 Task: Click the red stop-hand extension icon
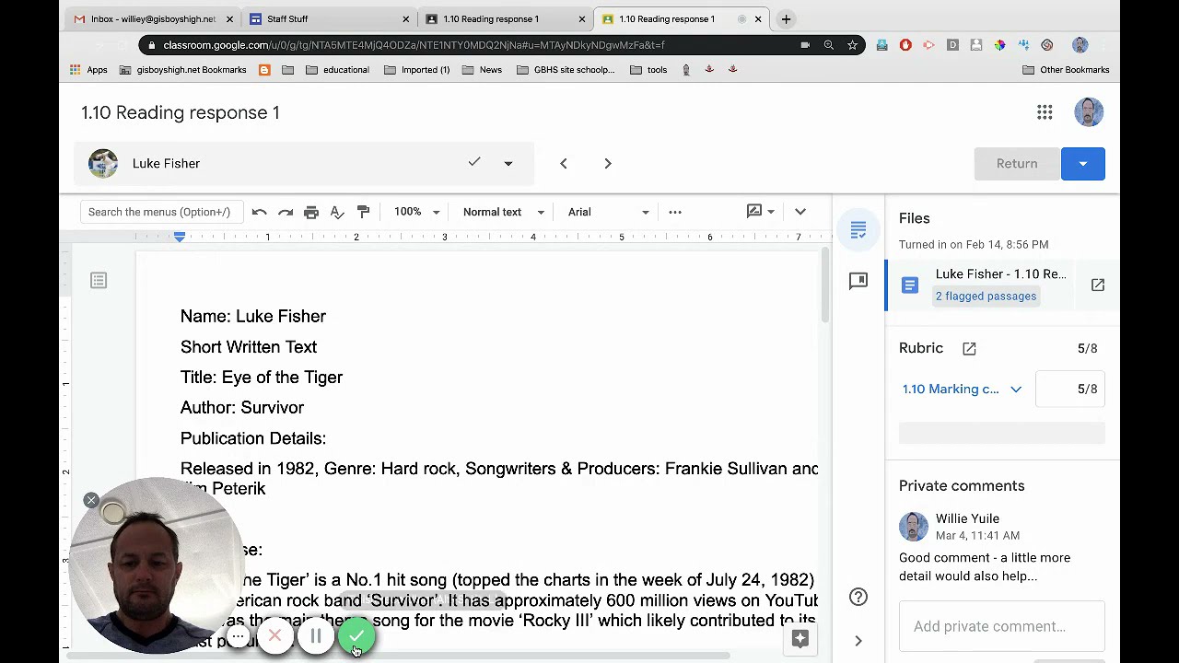click(905, 45)
